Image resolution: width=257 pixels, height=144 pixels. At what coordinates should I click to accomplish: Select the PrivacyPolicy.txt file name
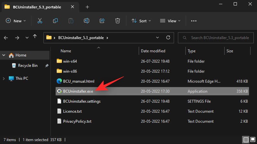pyautogui.click(x=77, y=121)
